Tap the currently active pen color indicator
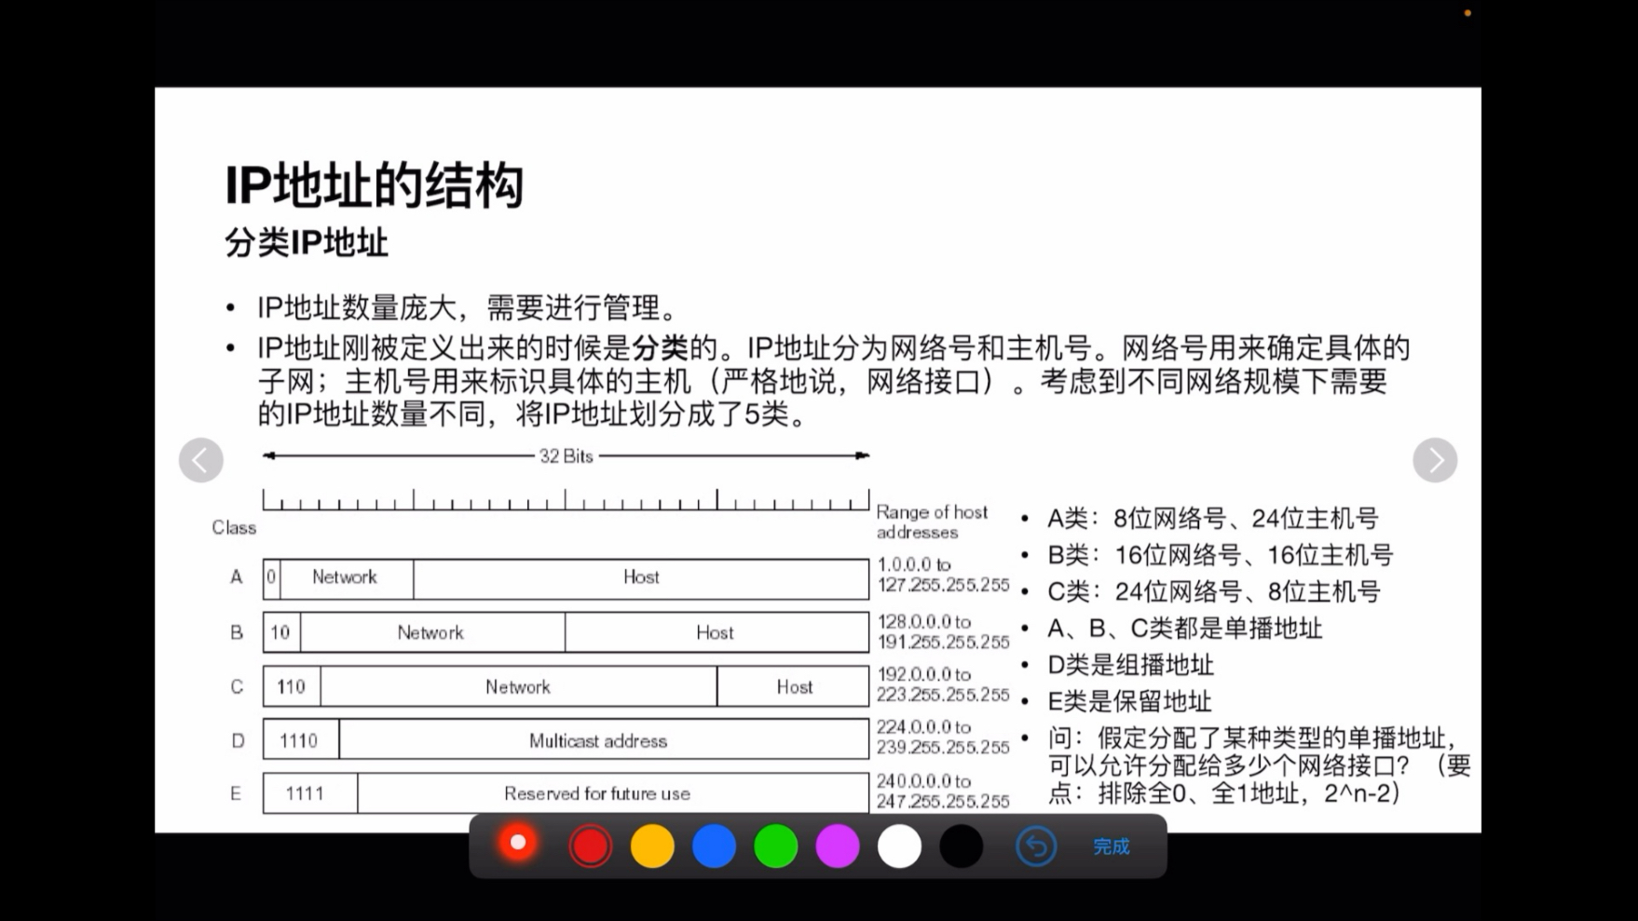 (x=518, y=843)
